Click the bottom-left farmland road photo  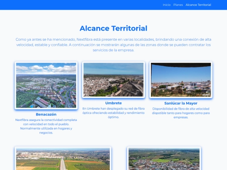coord(63,159)
